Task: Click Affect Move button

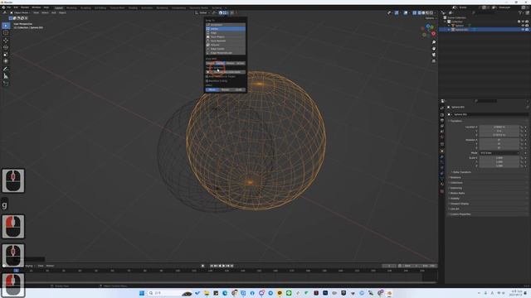Action: click(212, 90)
